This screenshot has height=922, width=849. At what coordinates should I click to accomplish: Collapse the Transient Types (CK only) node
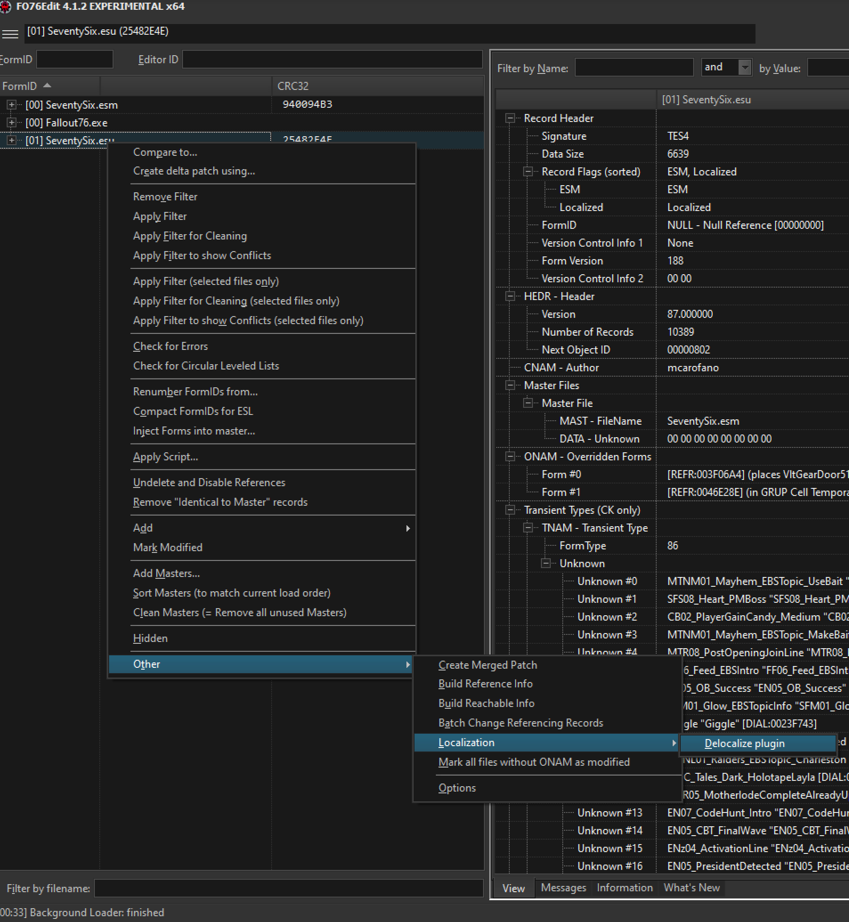[510, 510]
